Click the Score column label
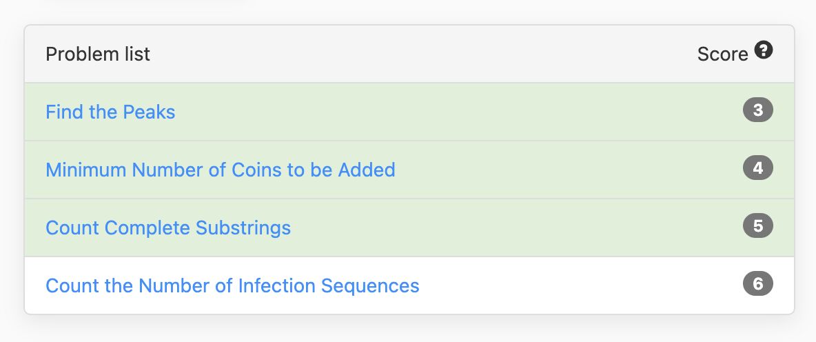Screen dimensions: 816x342 pos(722,54)
